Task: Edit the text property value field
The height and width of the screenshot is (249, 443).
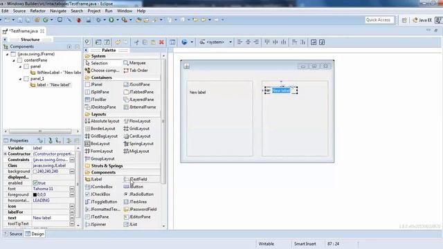Action: click(51, 218)
